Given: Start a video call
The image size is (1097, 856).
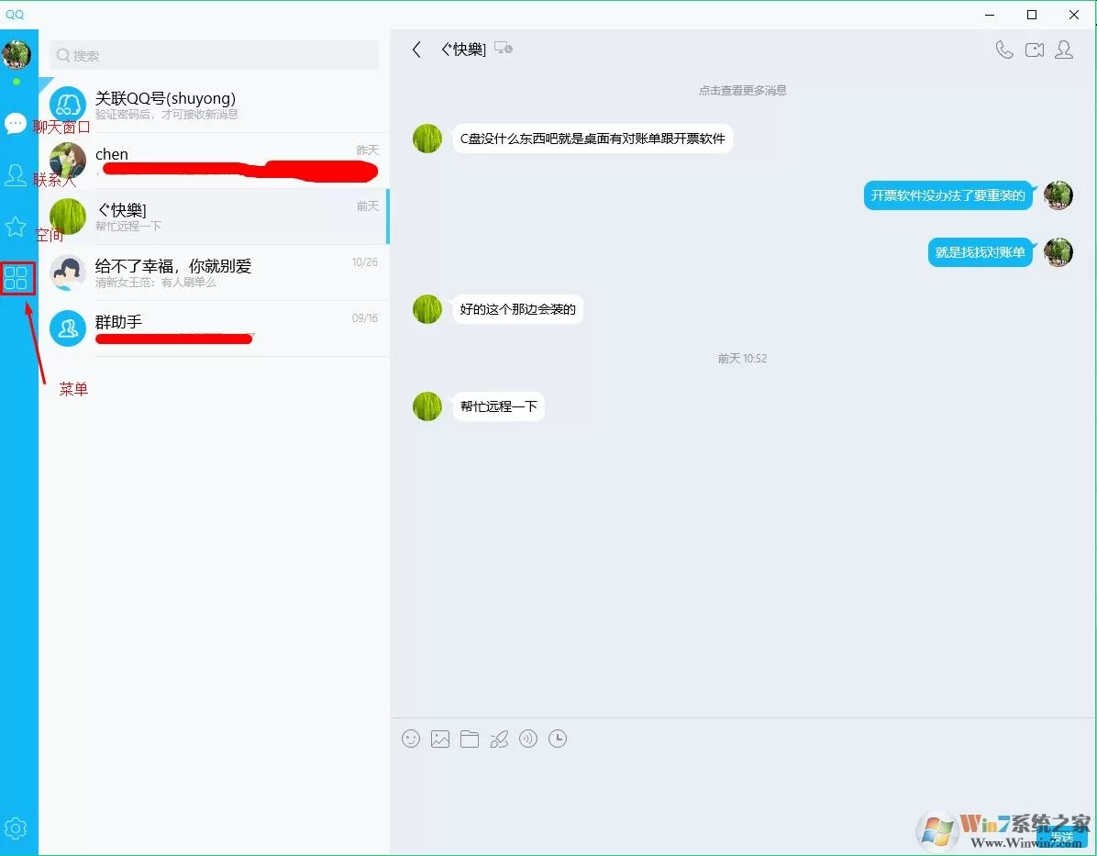Looking at the screenshot, I should 1034,50.
